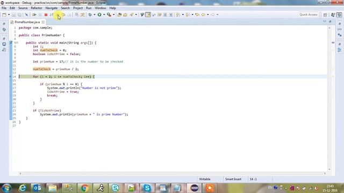344x193 pixels.
Task: Click the Save All toolbar icon
Action: [19, 14]
